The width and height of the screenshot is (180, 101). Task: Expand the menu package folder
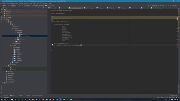click(x=16, y=38)
